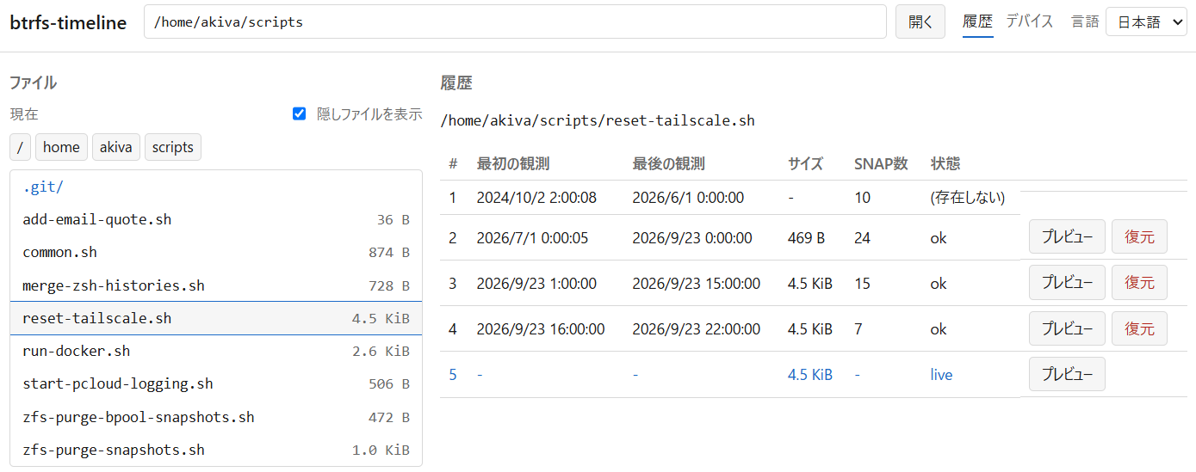This screenshot has width=1196, height=472.
Task: Click the / root breadcrumb
Action: click(x=20, y=147)
